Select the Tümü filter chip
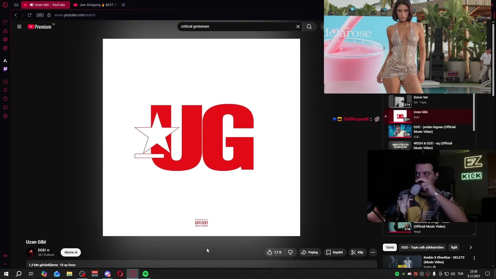Image resolution: width=496 pixels, height=279 pixels. 390,247
